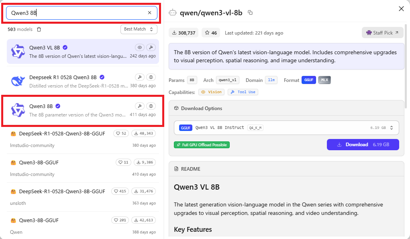This screenshot has height=239, width=410.
Task: Open the Best Match sort dropdown
Action: click(x=139, y=29)
